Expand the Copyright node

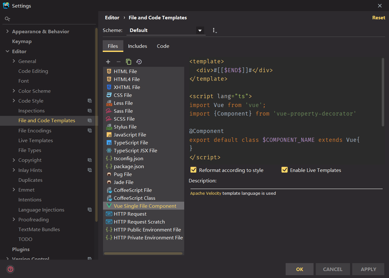coord(14,160)
